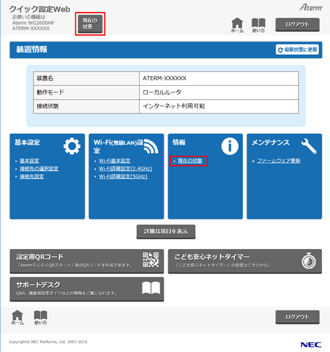Open the 接続先の選択設定 link
Image resolution: width=330 pixels, height=352 pixels.
(39, 168)
